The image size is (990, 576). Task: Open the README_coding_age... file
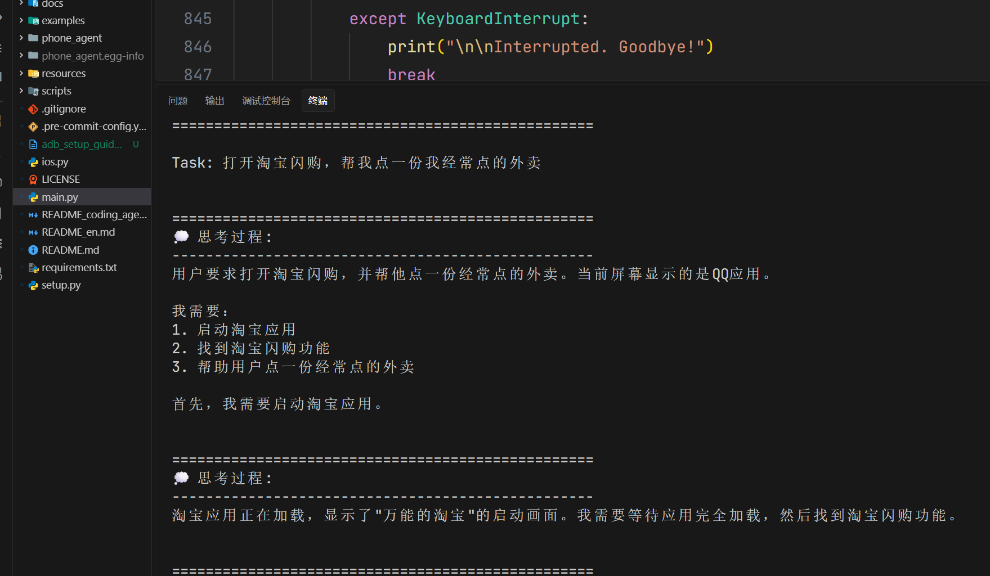point(93,215)
